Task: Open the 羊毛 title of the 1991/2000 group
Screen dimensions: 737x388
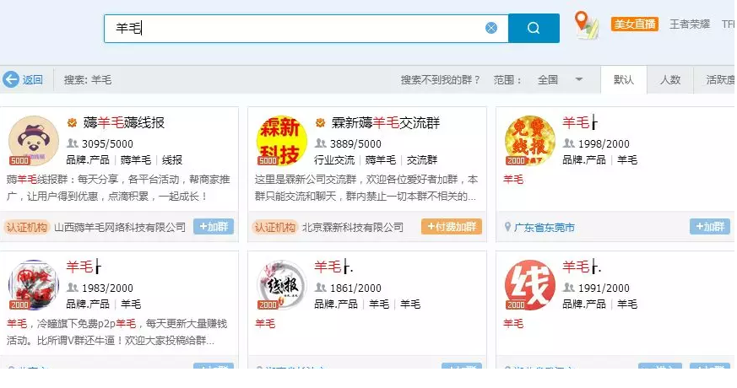Action: [582, 267]
